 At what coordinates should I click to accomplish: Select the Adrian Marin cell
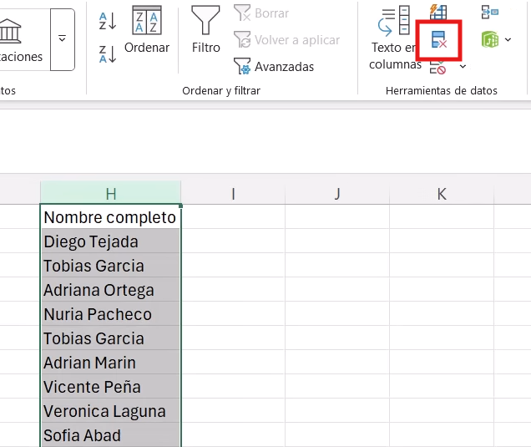[110, 363]
